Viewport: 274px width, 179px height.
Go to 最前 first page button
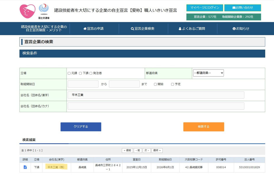(x=127, y=151)
